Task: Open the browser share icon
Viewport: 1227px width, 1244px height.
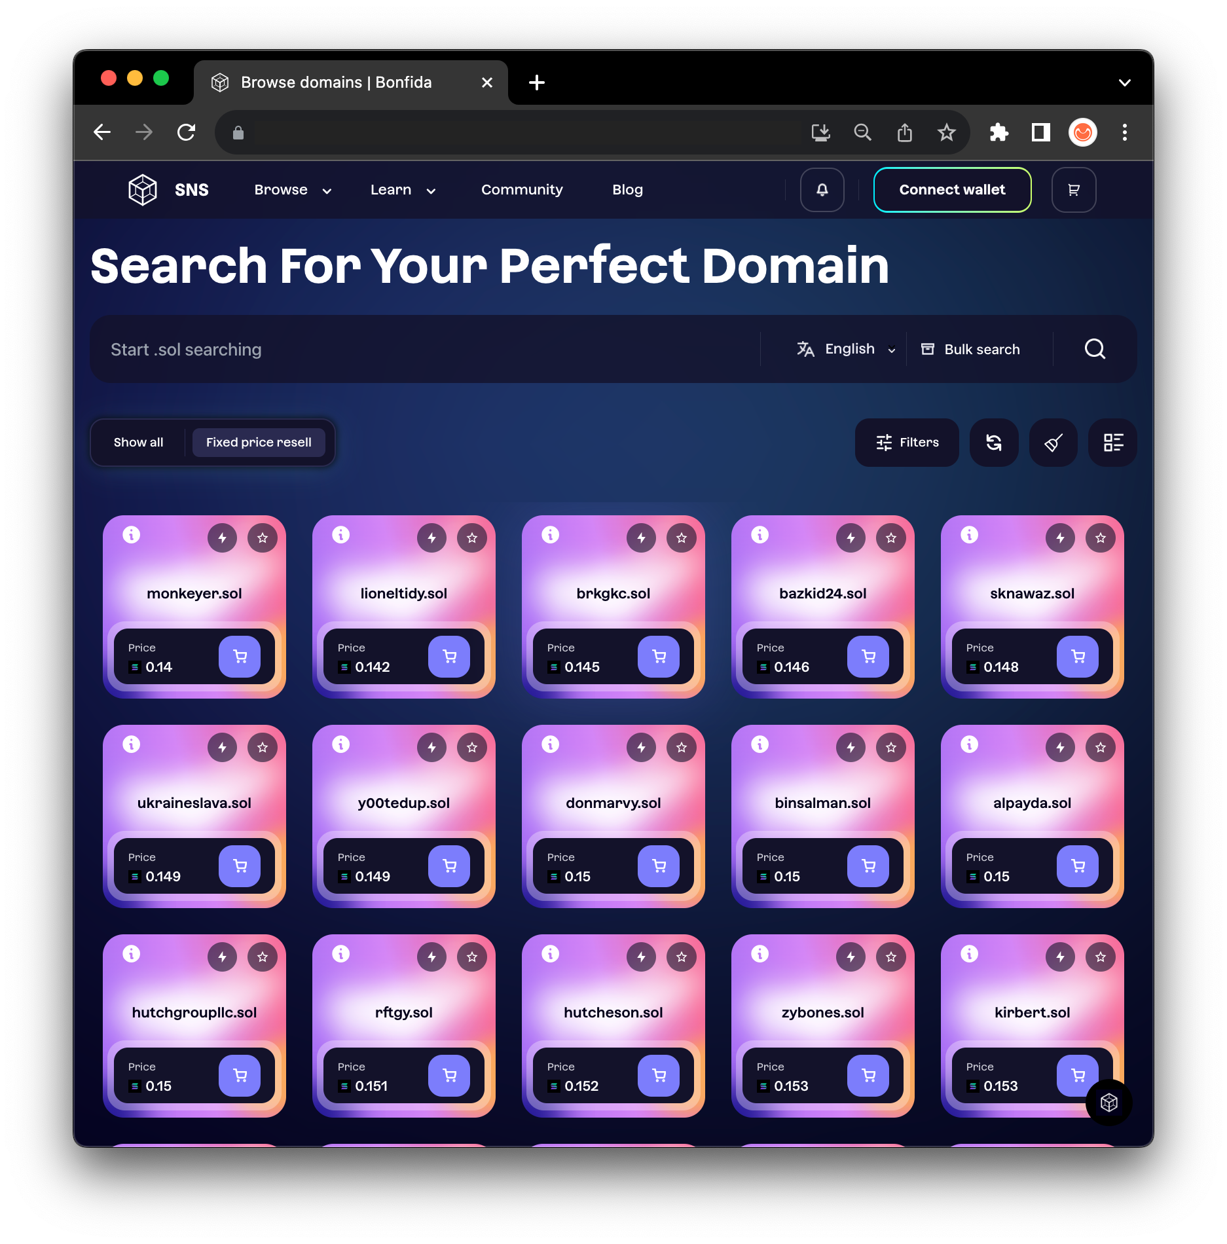Action: (x=905, y=133)
